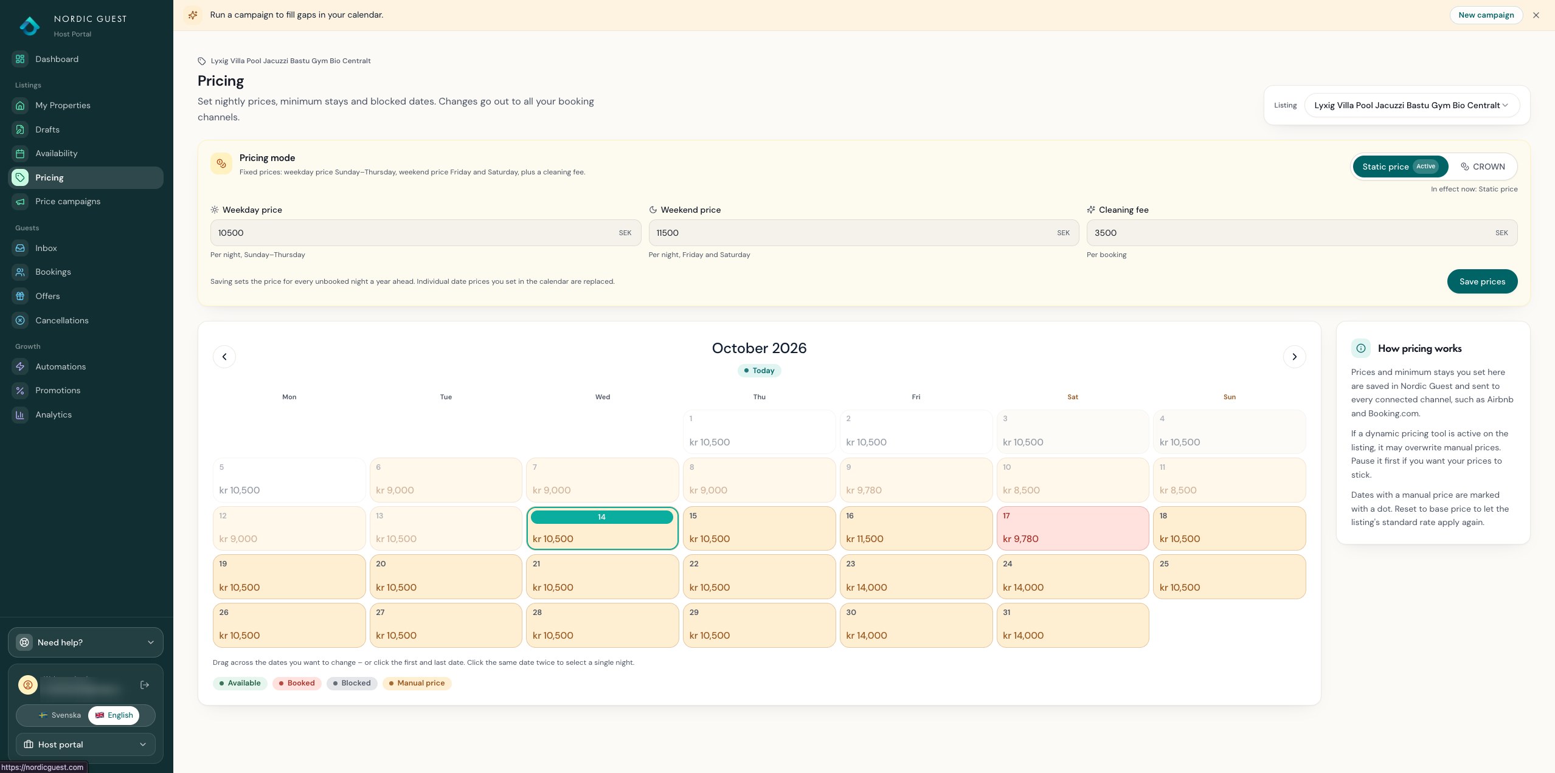The height and width of the screenshot is (773, 1555).
Task: Click the Nordic Guest logo icon
Action: 29,26
